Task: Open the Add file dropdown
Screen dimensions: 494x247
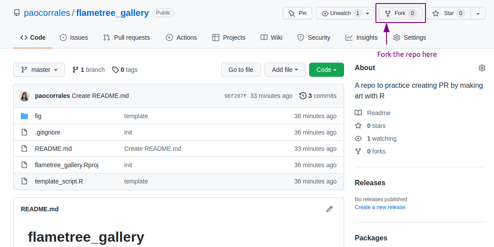Action: 285,70
